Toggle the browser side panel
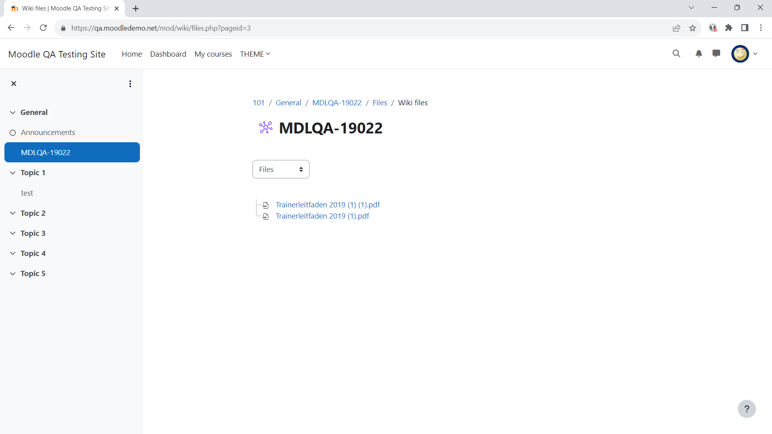 click(745, 28)
